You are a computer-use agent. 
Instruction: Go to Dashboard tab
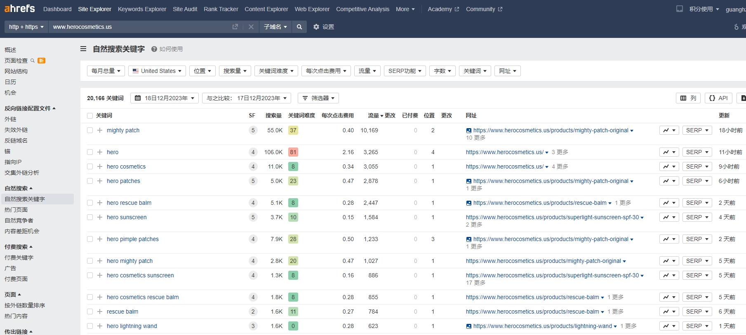pos(57,9)
